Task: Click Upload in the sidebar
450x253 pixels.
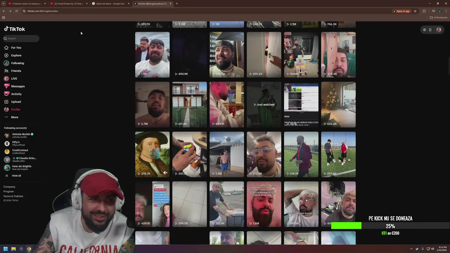Action: pyautogui.click(x=13, y=102)
